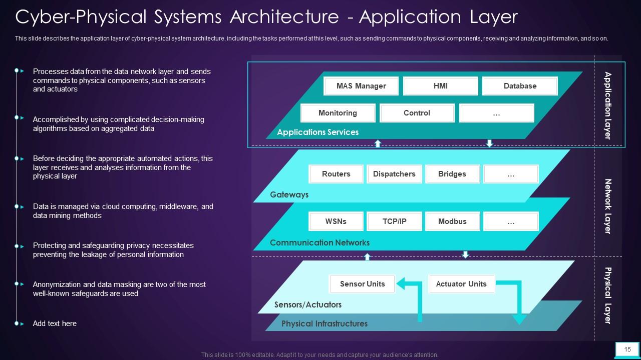The height and width of the screenshot is (360, 641).
Task: Select the MAS Manager box
Action: [361, 86]
